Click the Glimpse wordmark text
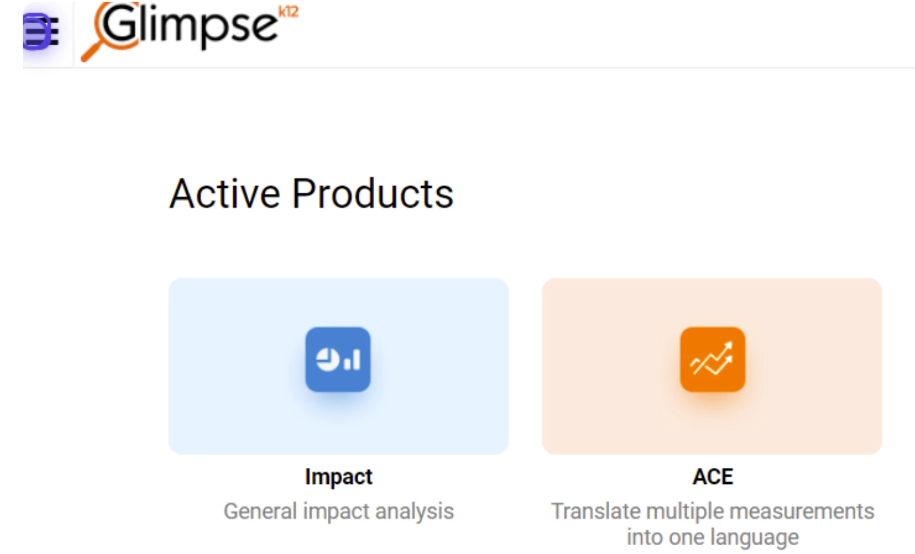 (189, 25)
